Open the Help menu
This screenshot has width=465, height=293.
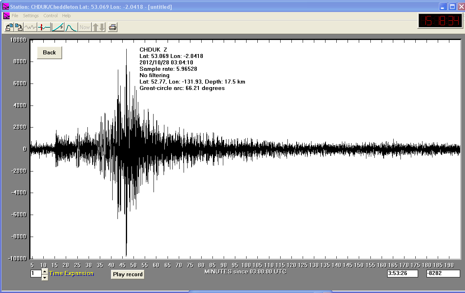pyautogui.click(x=67, y=16)
